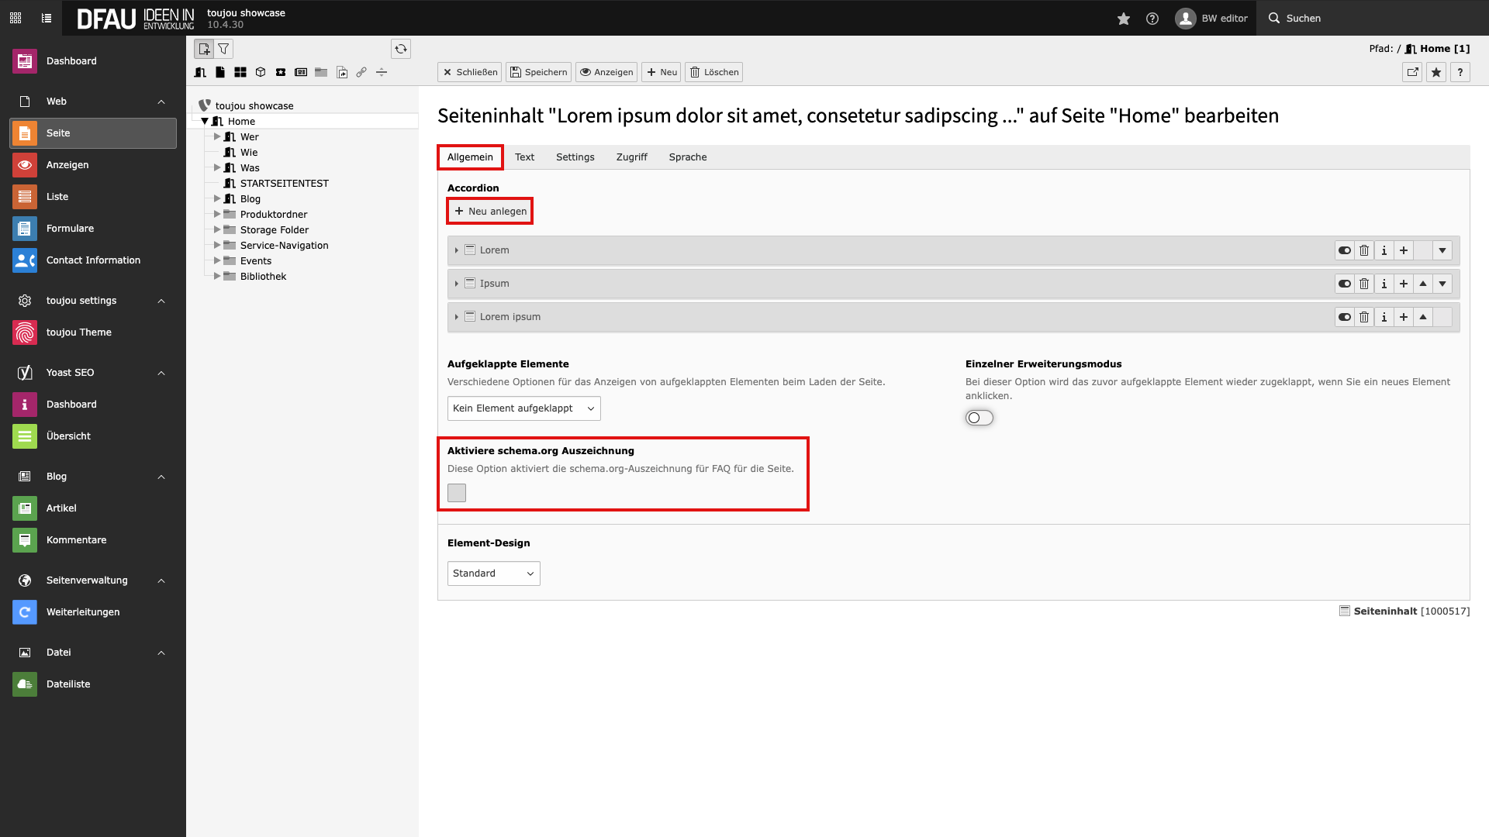Image resolution: width=1489 pixels, height=837 pixels.
Task: Open the help question mark in top bar
Action: click(1152, 19)
